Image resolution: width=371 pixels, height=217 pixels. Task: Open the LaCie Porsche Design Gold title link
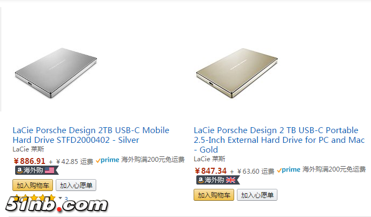[x=279, y=140]
